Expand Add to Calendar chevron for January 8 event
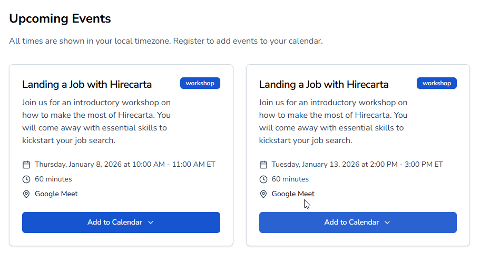Viewport: 480px width, 253px height. tap(151, 222)
